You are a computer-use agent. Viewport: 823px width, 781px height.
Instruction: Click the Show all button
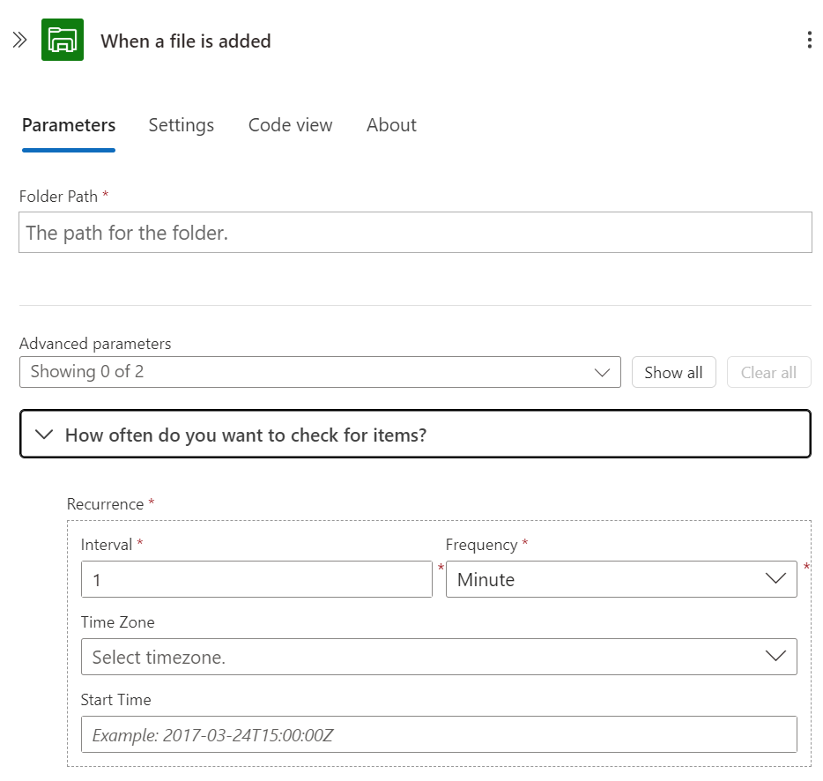click(x=673, y=373)
